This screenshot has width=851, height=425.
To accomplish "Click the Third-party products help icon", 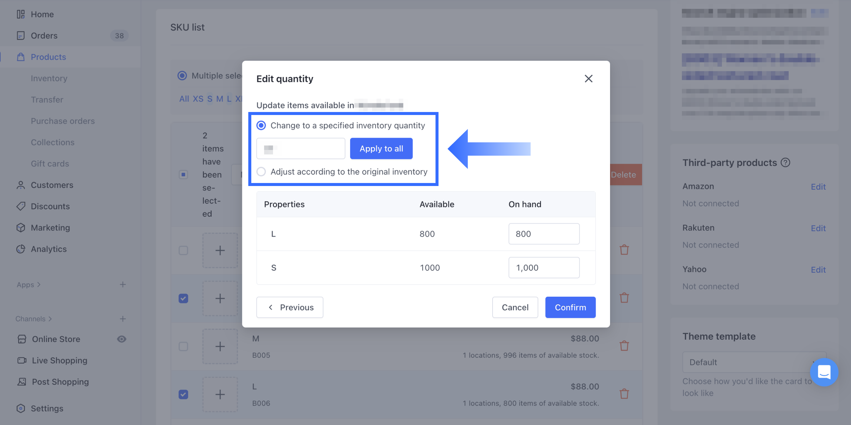I will pos(786,163).
